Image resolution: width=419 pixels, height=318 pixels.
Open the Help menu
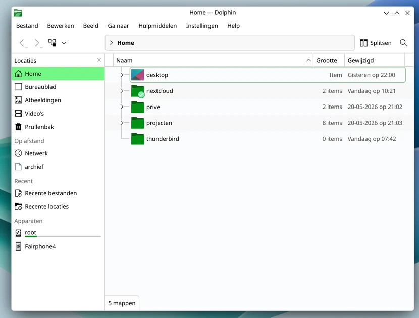(x=233, y=26)
